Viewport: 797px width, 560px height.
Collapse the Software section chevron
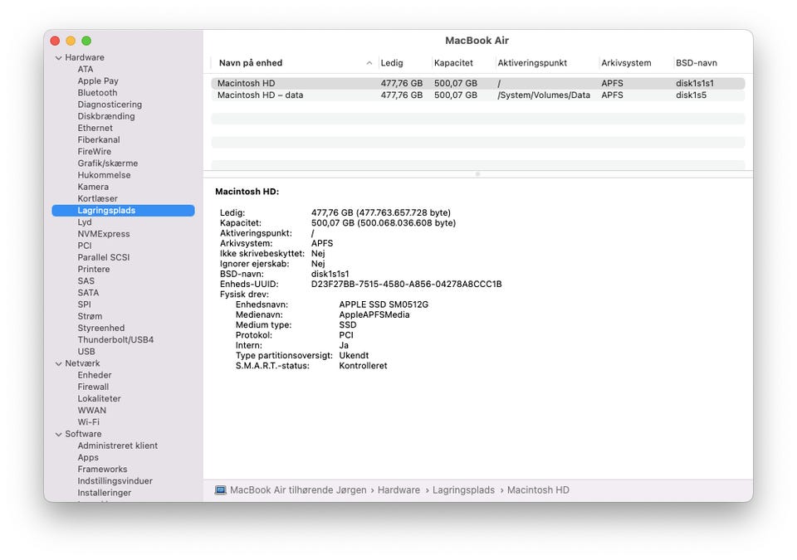59,434
